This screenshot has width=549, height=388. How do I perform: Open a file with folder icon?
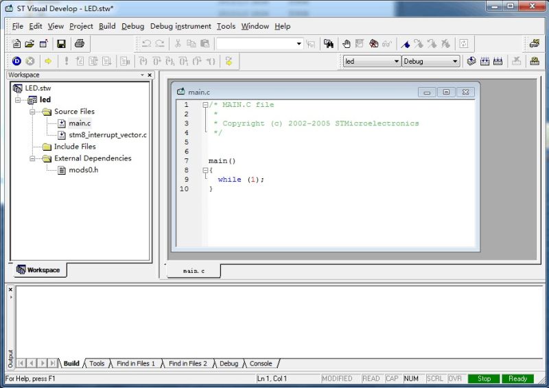30,44
